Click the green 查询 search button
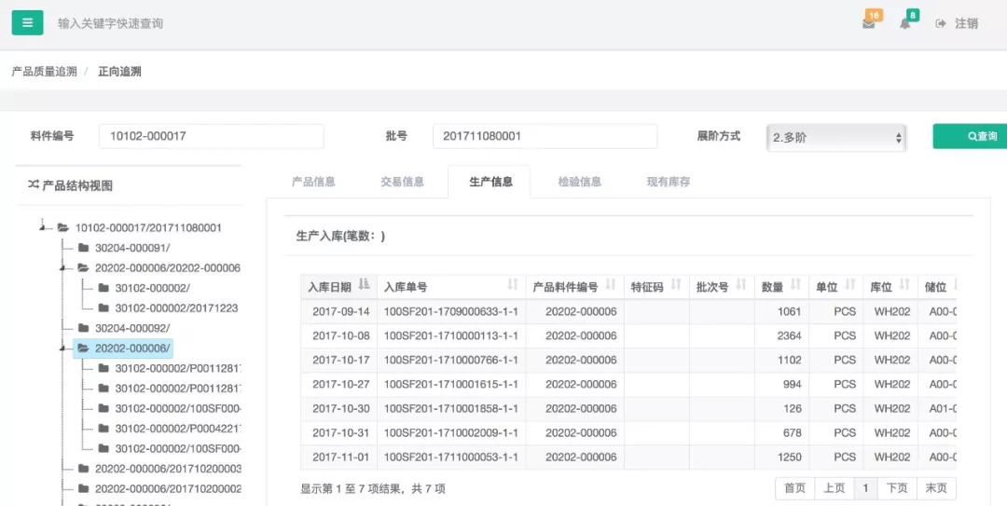Viewport: 1007px width, 506px height. (x=970, y=136)
